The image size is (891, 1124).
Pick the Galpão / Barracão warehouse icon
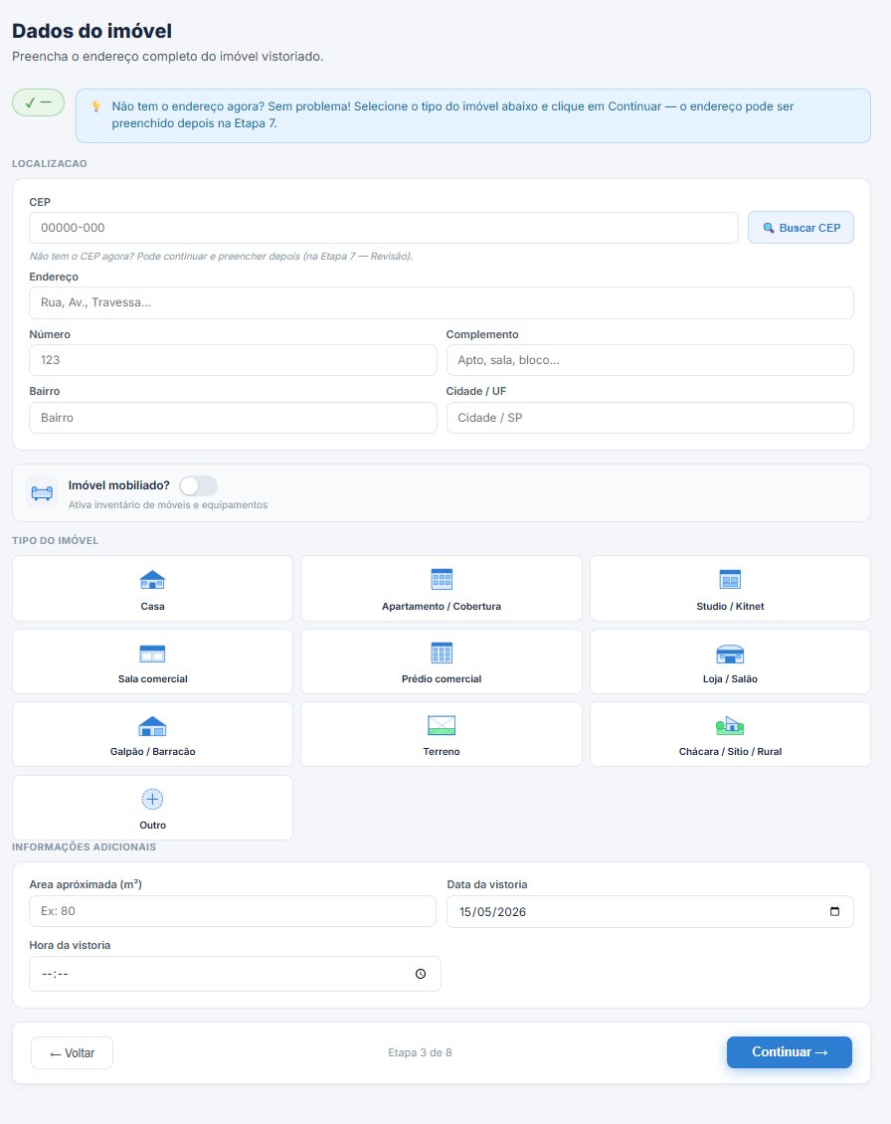click(x=152, y=726)
